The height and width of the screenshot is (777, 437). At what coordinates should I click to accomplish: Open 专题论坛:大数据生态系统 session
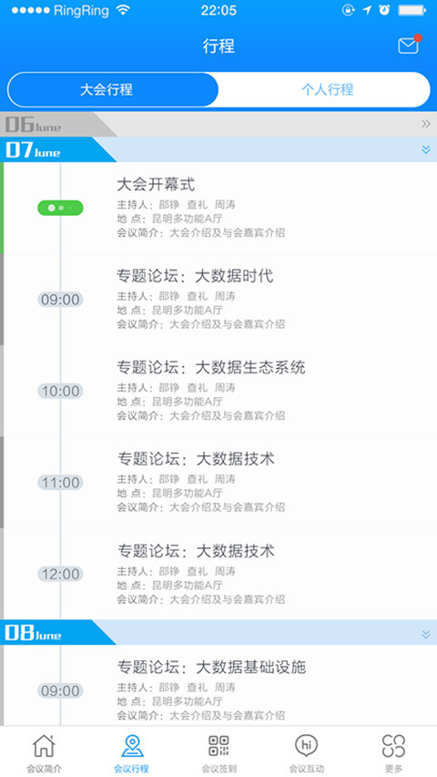point(218,391)
